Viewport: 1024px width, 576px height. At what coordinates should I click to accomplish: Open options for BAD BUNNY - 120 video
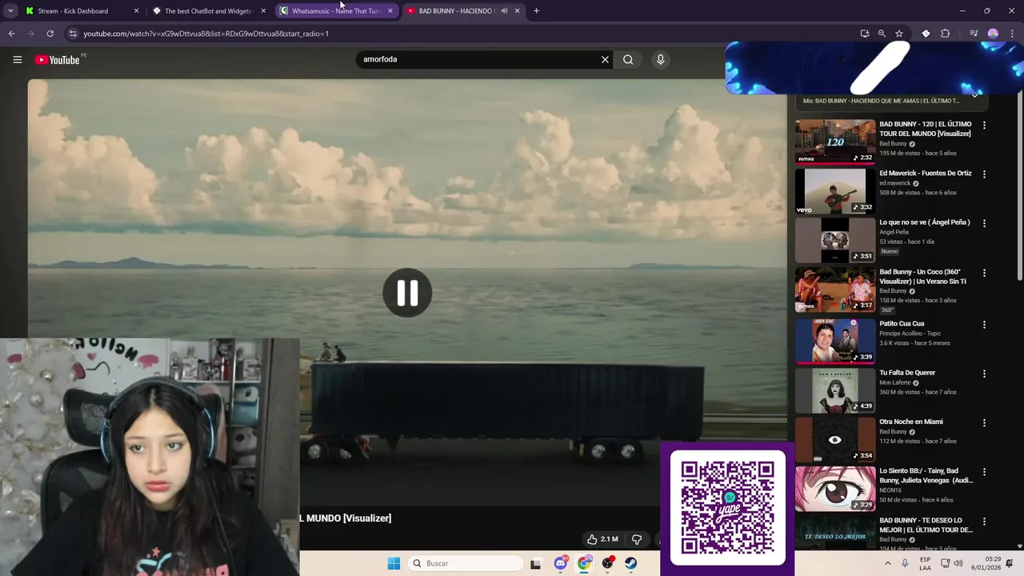point(984,126)
